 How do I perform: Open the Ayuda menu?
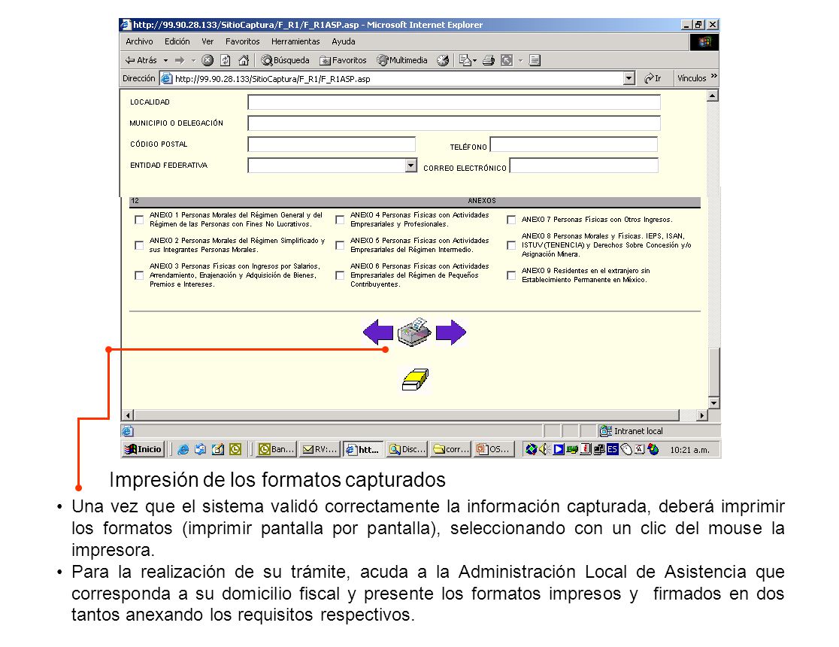click(344, 42)
